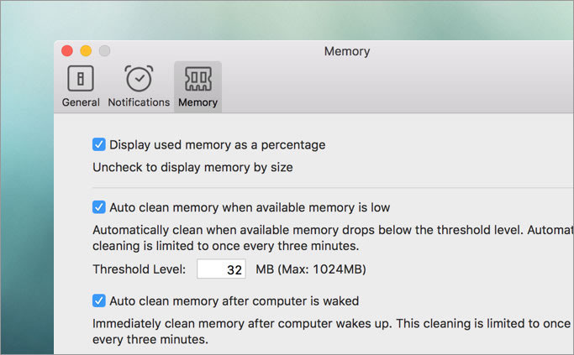Disable Auto clean memory when available memory is low
This screenshot has height=355, width=574.
point(99,207)
